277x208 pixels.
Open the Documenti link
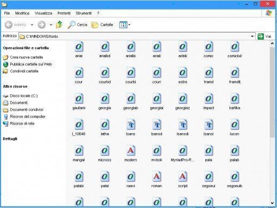click(x=16, y=103)
